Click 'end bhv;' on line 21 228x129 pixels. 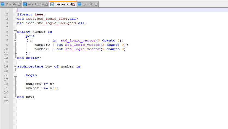[26, 97]
